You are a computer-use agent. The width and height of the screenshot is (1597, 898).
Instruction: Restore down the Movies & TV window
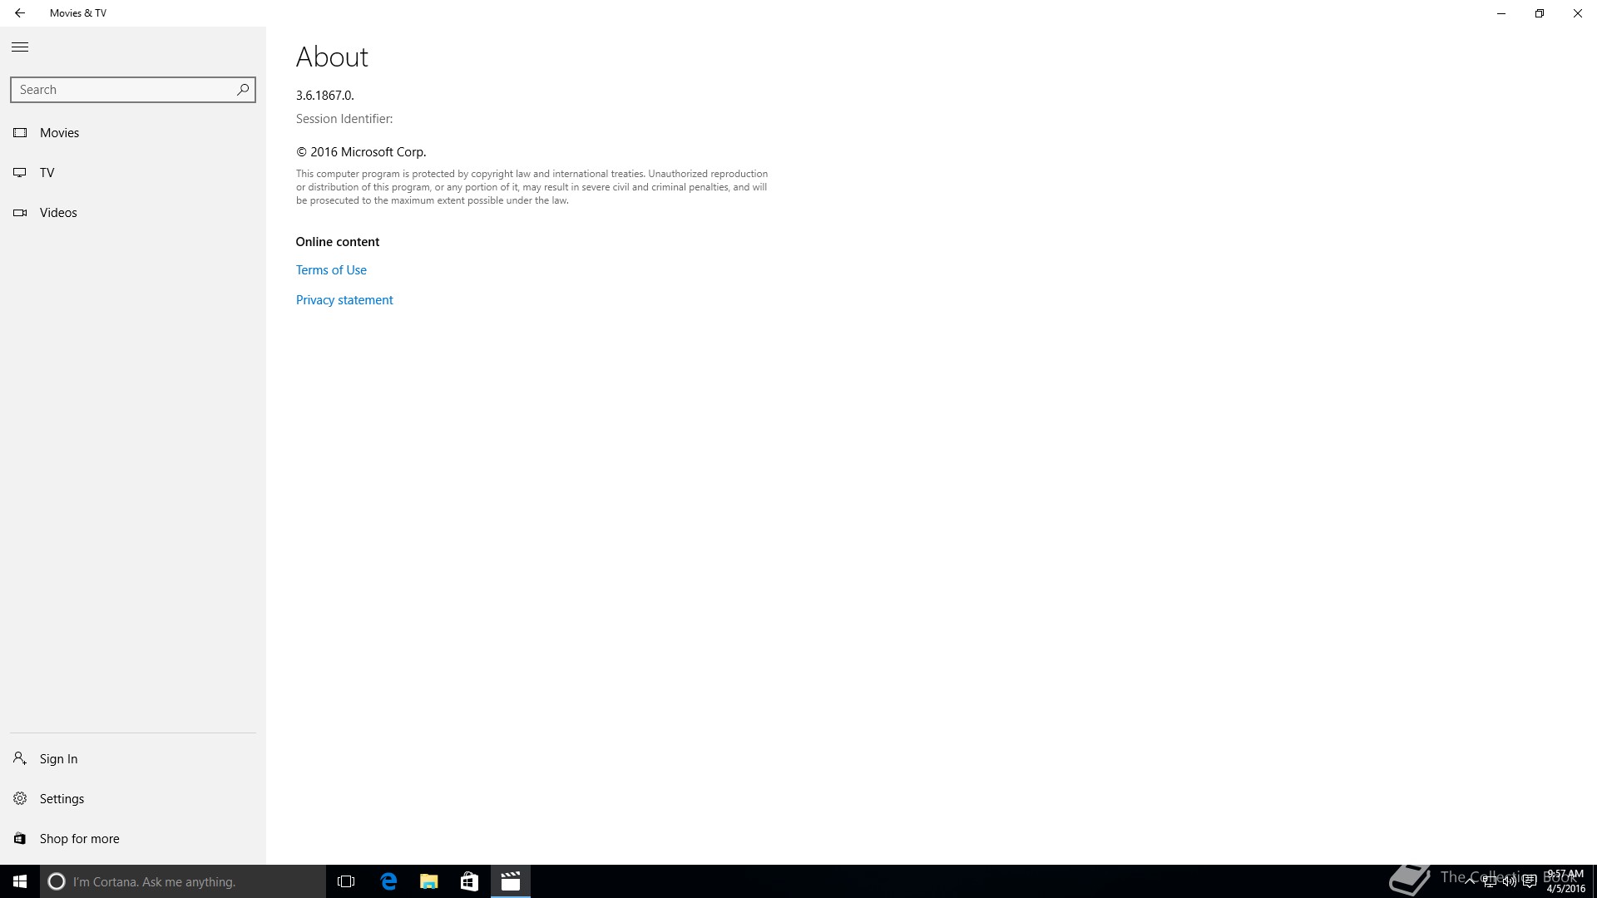(x=1540, y=13)
